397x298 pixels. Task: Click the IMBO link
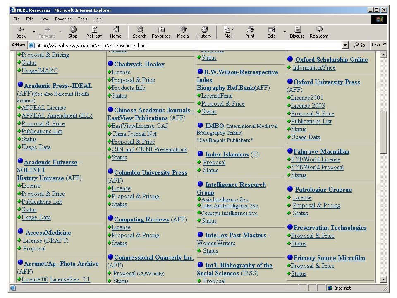coord(215,126)
